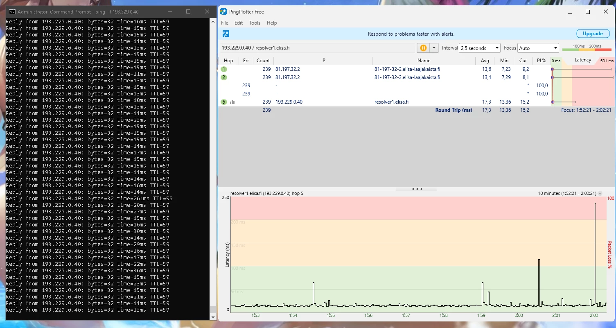Image resolution: width=616 pixels, height=328 pixels.
Task: Click the IP column header
Action: pyautogui.click(x=323, y=61)
